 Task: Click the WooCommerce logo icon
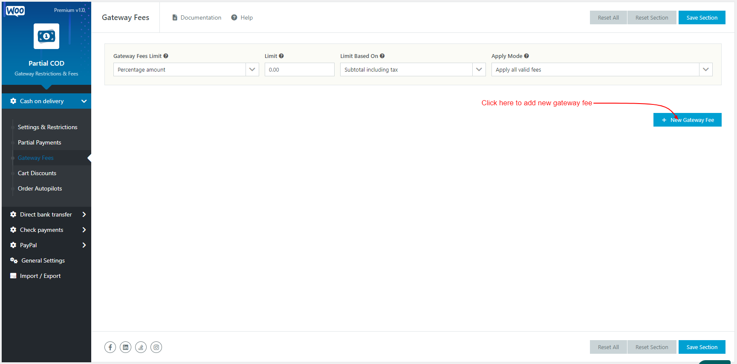point(15,11)
